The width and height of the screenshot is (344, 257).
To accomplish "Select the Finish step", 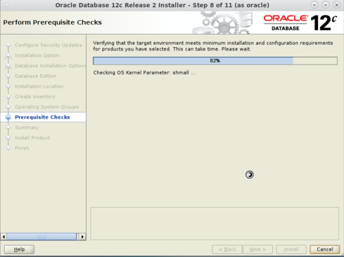I will pos(22,148).
